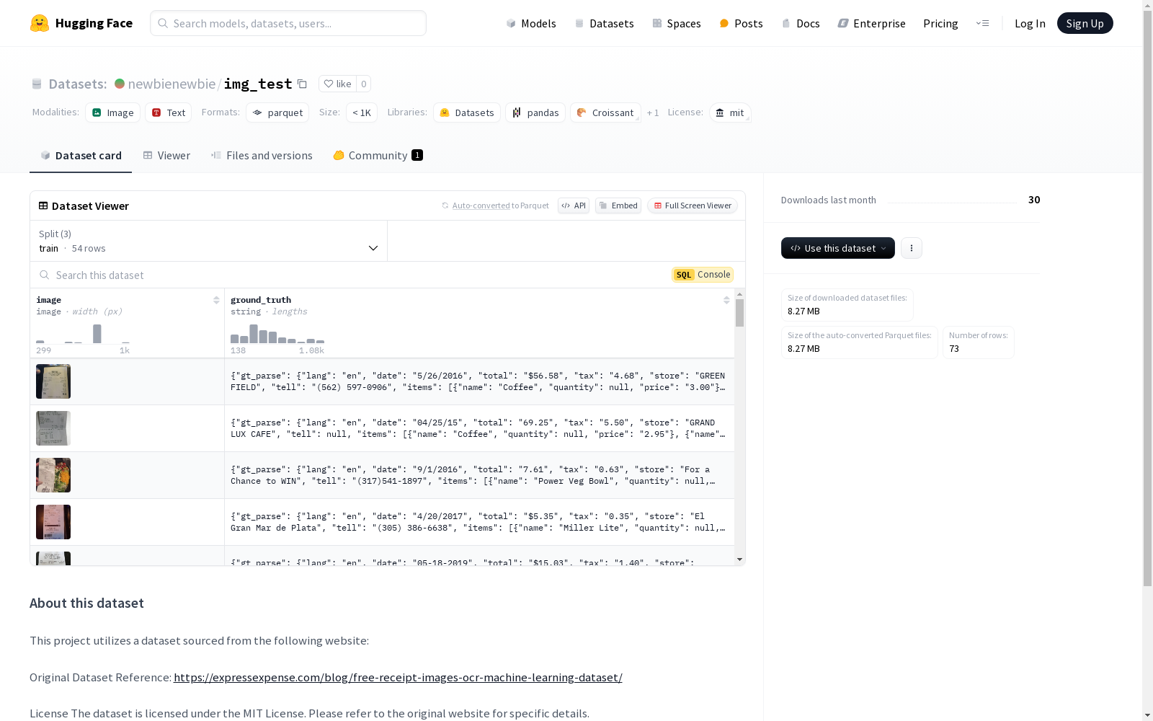The height and width of the screenshot is (721, 1153).
Task: Open the first receipt image thumbnail
Action: click(x=53, y=381)
